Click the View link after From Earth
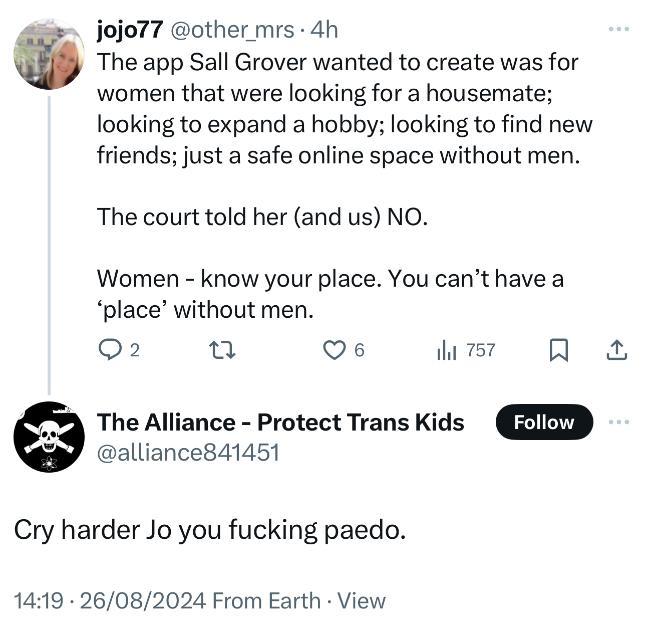Viewport: 646px width, 626px height. pos(361,600)
